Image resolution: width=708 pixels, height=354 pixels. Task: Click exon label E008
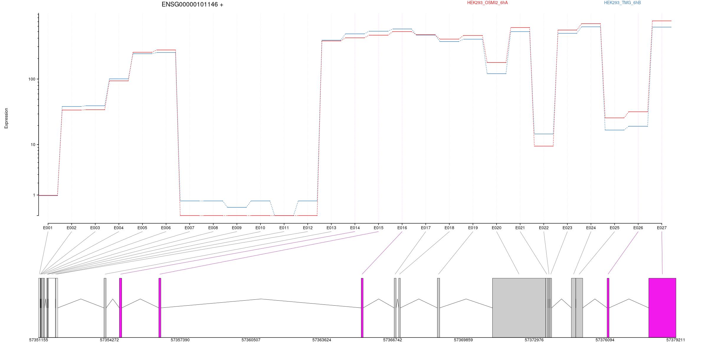click(213, 228)
